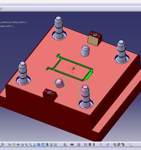Viewport: 141px width, 150px height.
Task: Click the first of three green gear icons
Action: (x=115, y=145)
